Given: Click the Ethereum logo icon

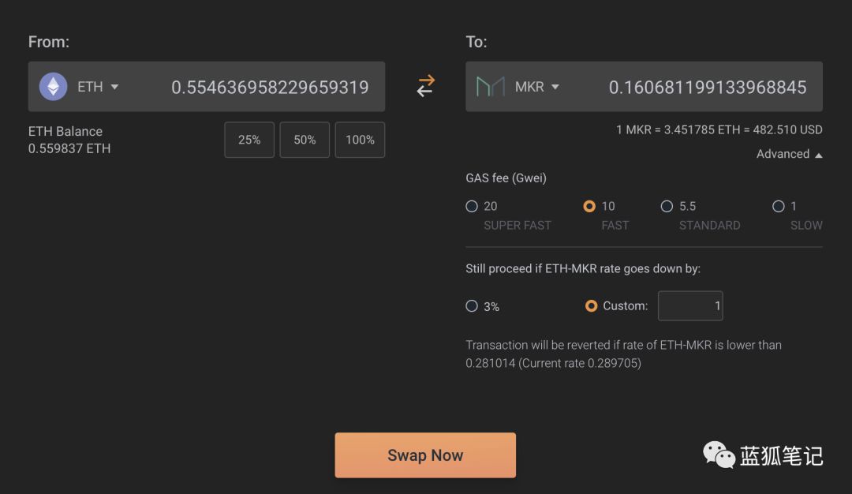Looking at the screenshot, I should (x=54, y=86).
